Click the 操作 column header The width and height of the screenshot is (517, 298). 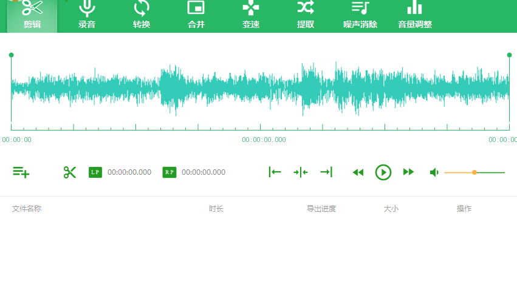(x=464, y=208)
